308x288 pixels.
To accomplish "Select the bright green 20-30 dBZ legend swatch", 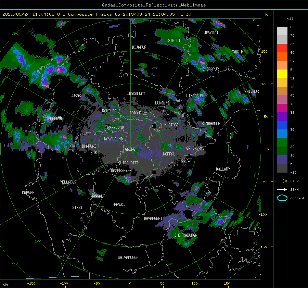I will 282,142.
